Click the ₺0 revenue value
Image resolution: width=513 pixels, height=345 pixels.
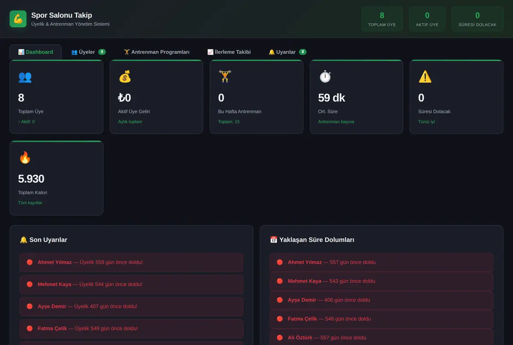[x=124, y=98]
